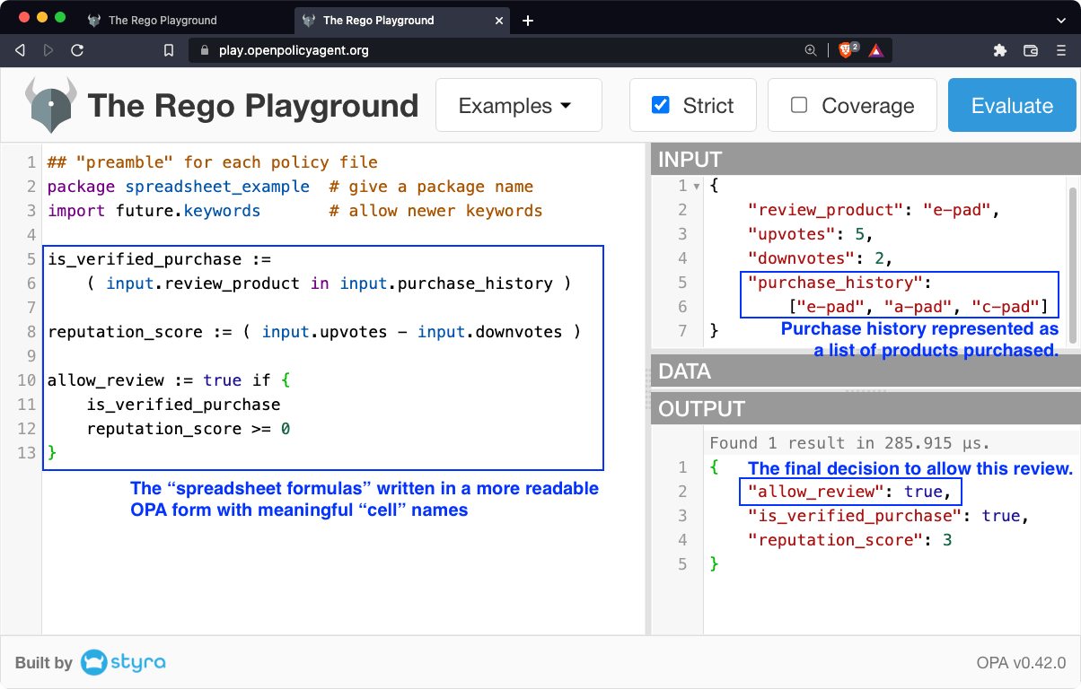This screenshot has width=1081, height=689.
Task: Click the Styra logo in footer
Action: pyautogui.click(x=123, y=663)
